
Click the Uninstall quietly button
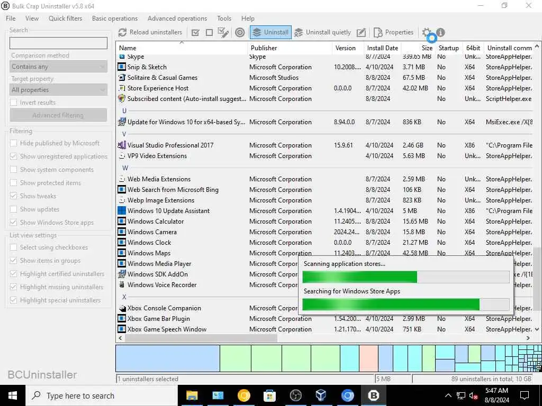click(322, 32)
